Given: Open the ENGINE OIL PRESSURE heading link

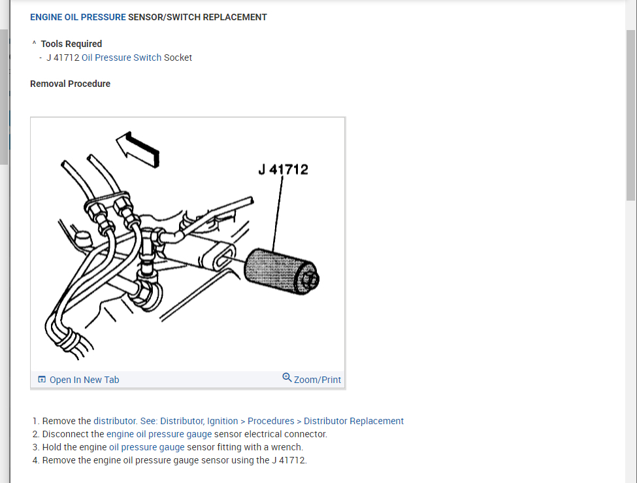Looking at the screenshot, I should 78,17.
